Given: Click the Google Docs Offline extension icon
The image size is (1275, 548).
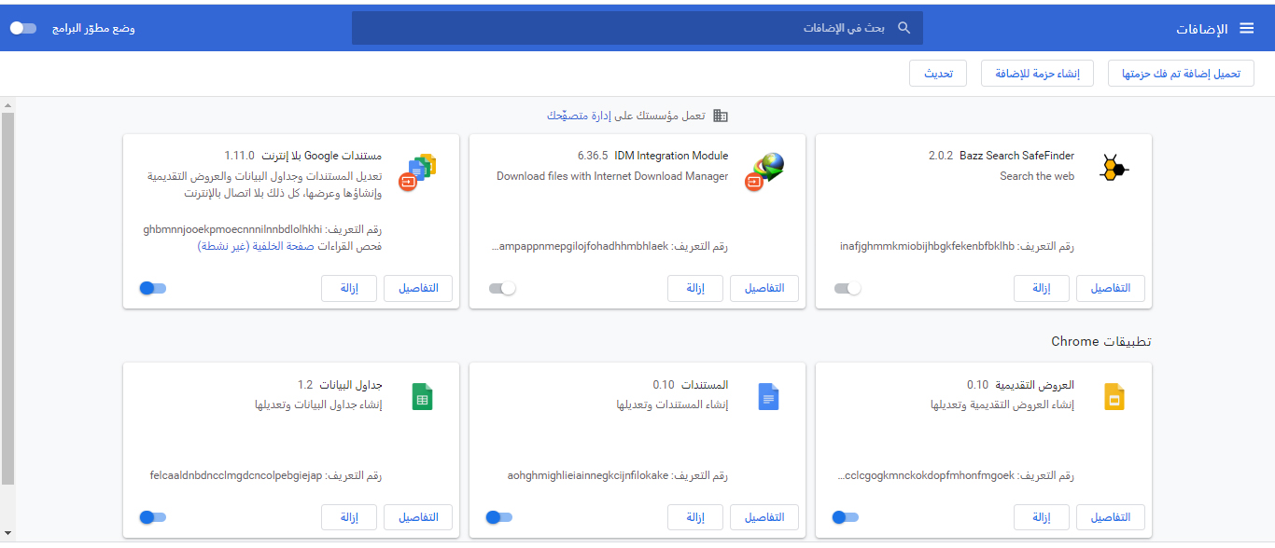Looking at the screenshot, I should pos(419,171).
